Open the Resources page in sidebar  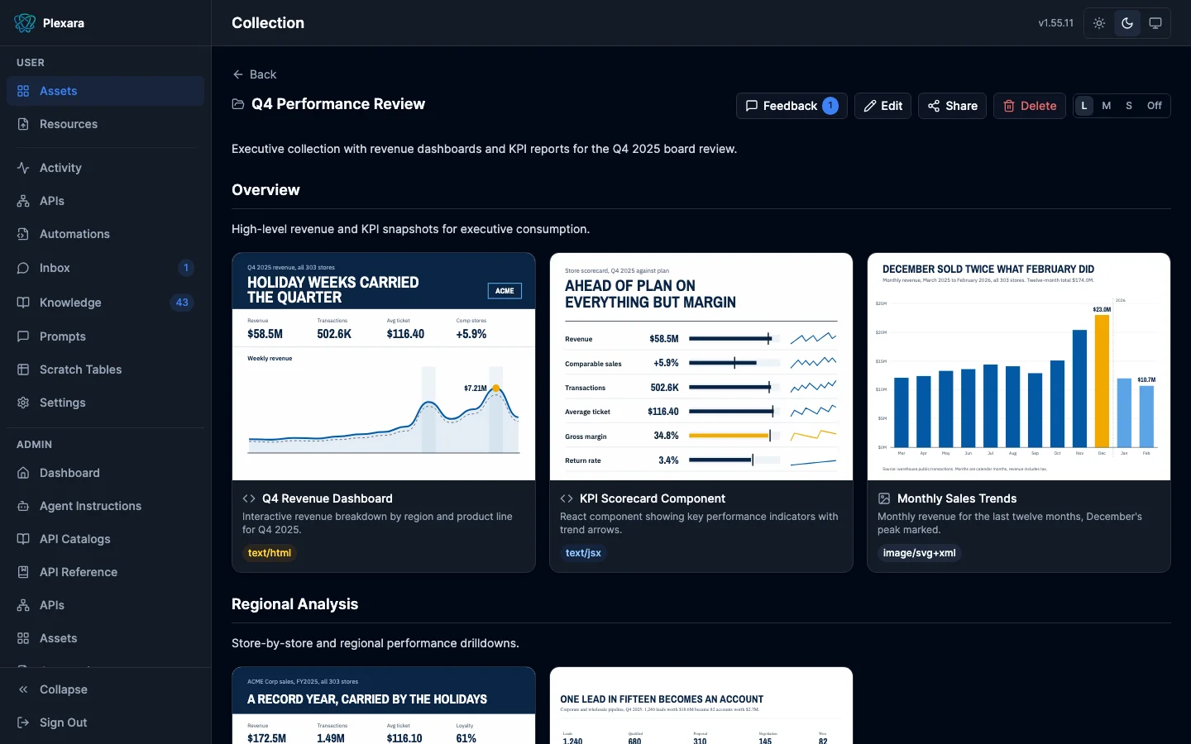click(105, 124)
